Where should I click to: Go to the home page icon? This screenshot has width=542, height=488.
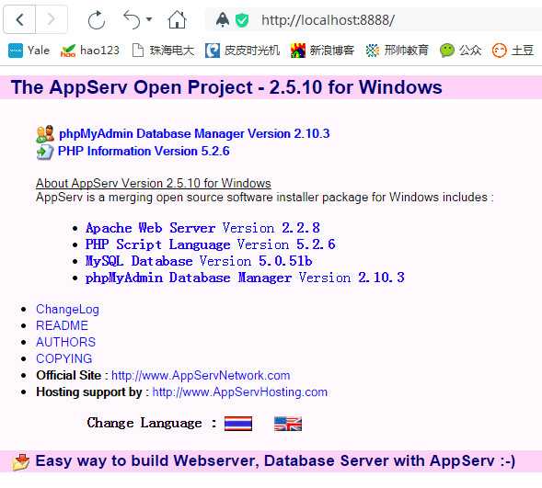click(x=178, y=19)
